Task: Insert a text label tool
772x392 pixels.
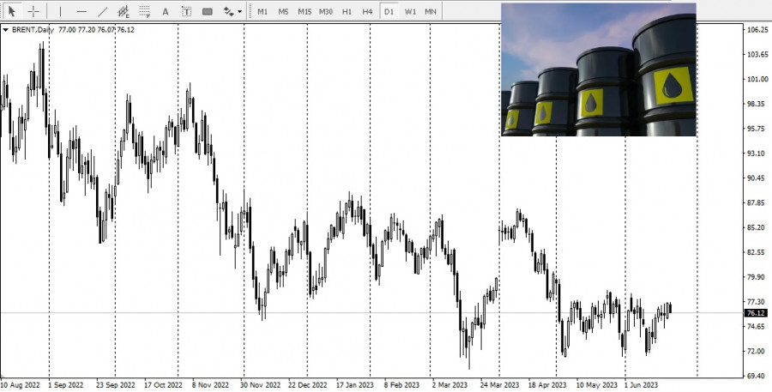Action: coord(186,11)
